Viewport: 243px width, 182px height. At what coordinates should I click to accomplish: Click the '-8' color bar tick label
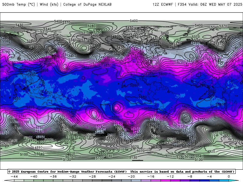190,177
